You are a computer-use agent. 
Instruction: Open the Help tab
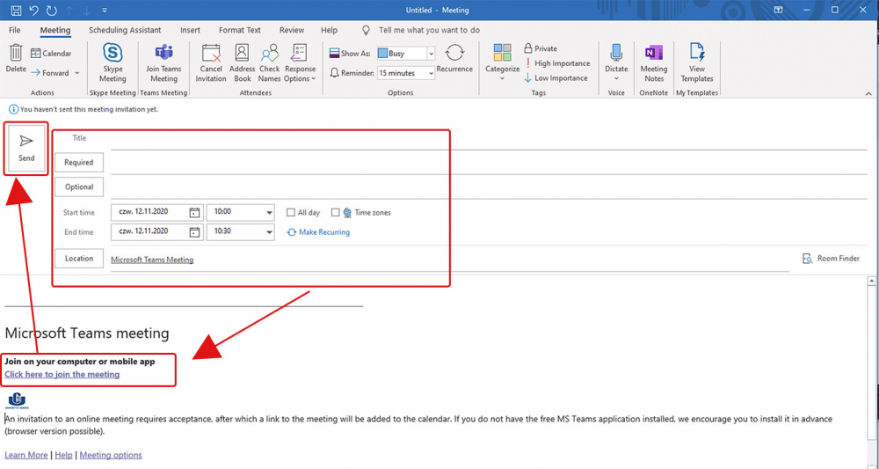329,30
